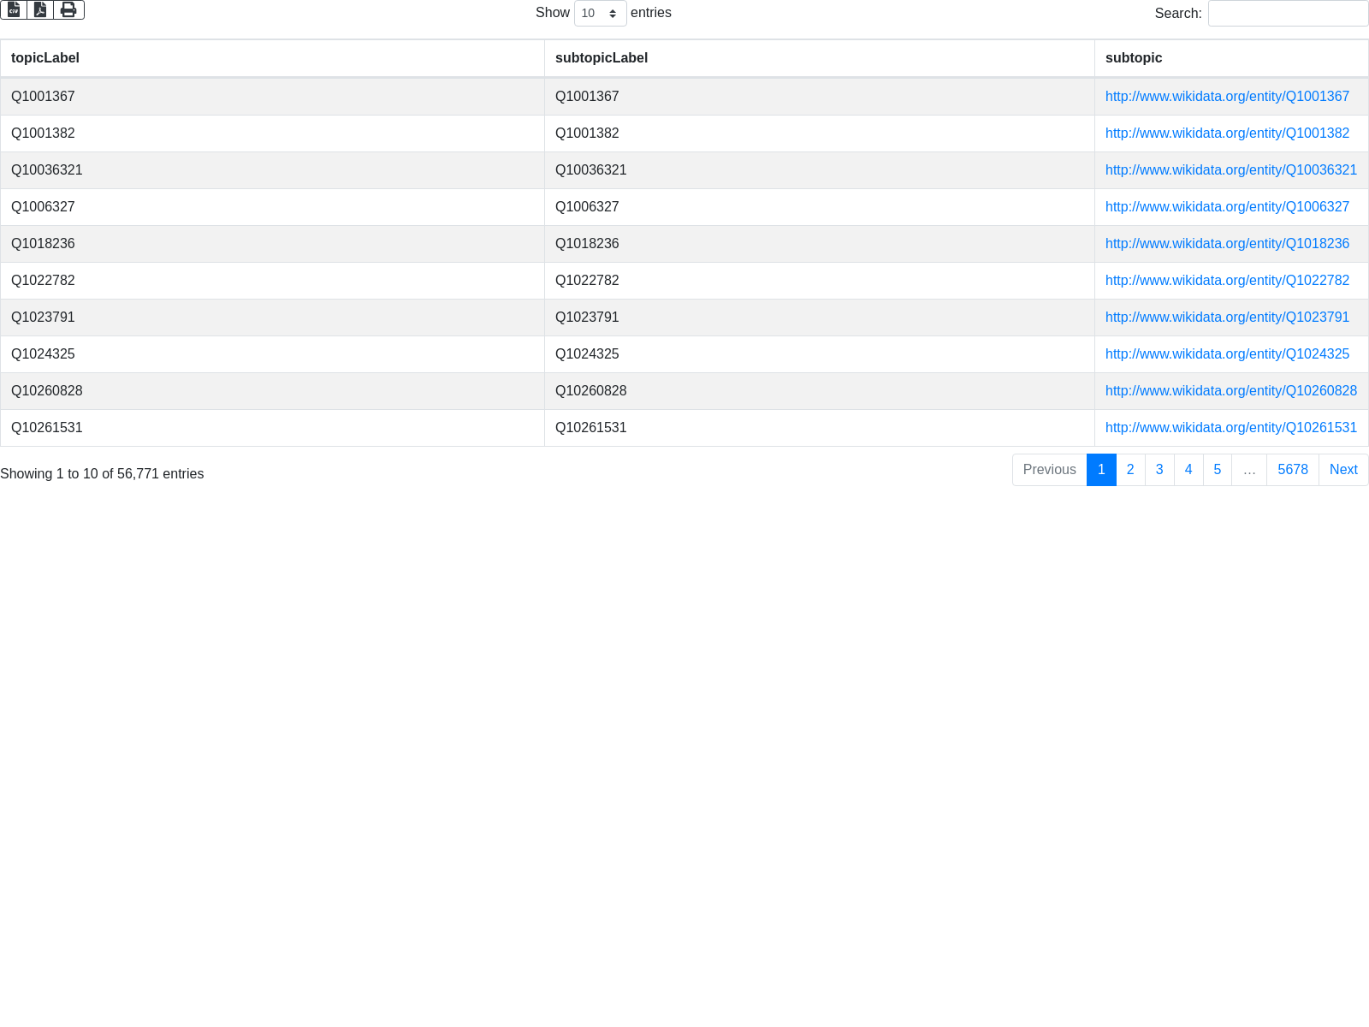Select the current page 1 button
Image resolution: width=1369 pixels, height=1027 pixels.
(1101, 470)
